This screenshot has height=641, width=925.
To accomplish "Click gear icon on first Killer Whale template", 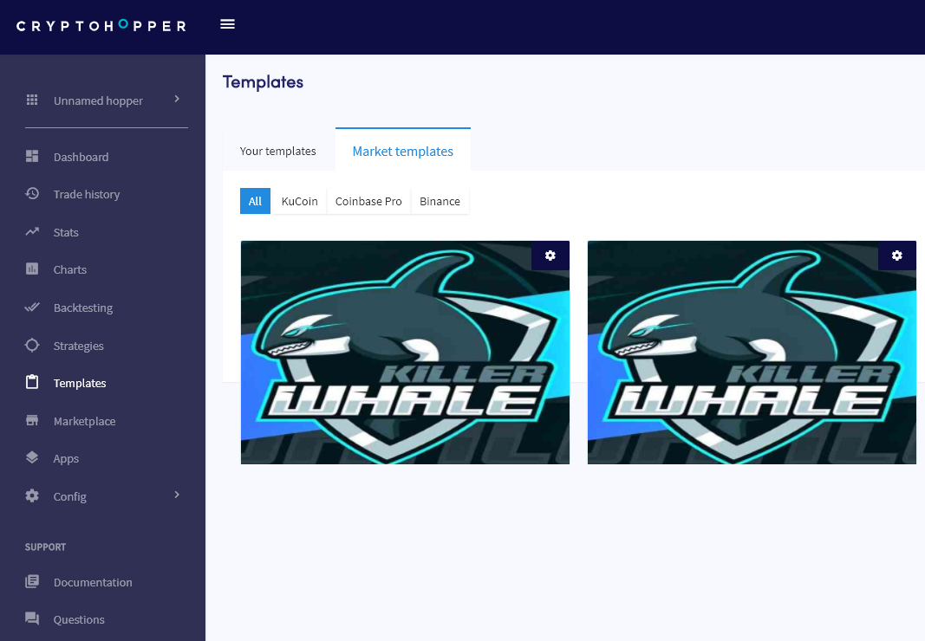I will click(x=550, y=256).
